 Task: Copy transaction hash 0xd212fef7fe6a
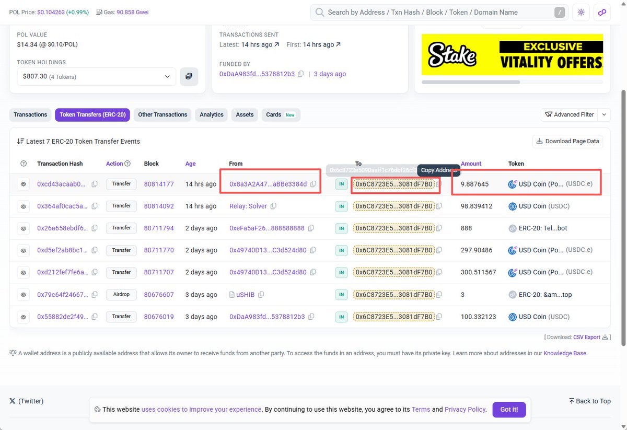(95, 272)
